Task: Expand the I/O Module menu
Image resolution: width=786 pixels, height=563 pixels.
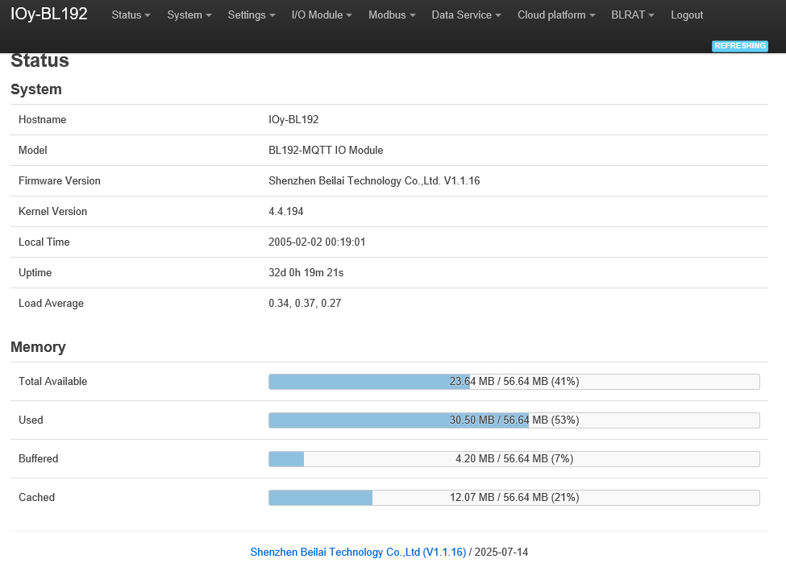Action: coord(322,15)
